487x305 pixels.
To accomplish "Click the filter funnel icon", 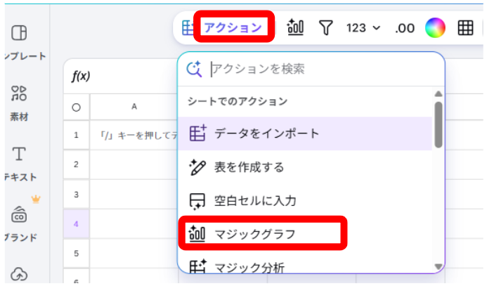I will click(x=326, y=27).
